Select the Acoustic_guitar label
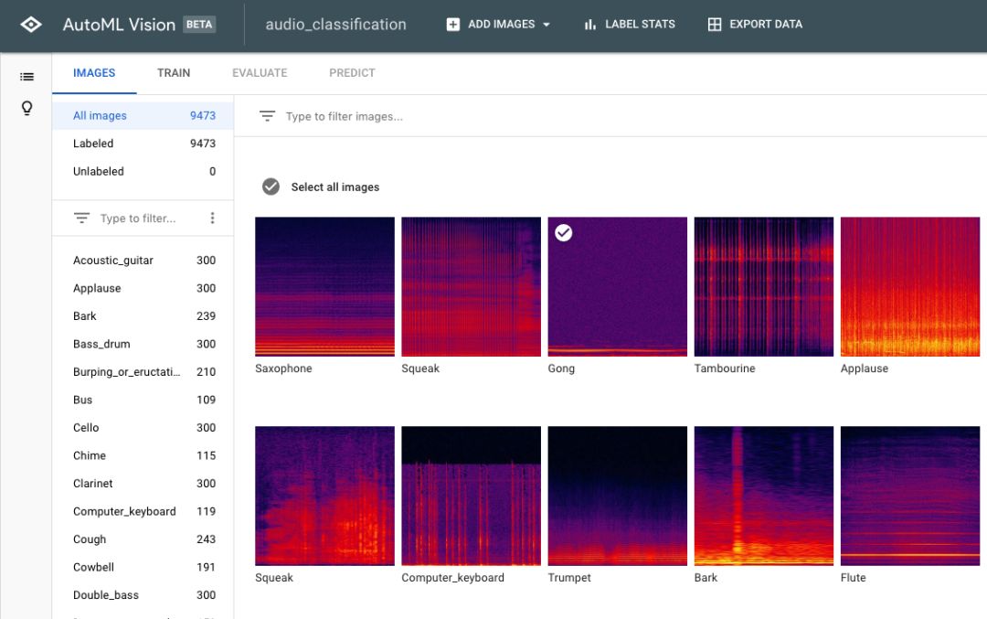The width and height of the screenshot is (987, 619). pyautogui.click(x=113, y=261)
